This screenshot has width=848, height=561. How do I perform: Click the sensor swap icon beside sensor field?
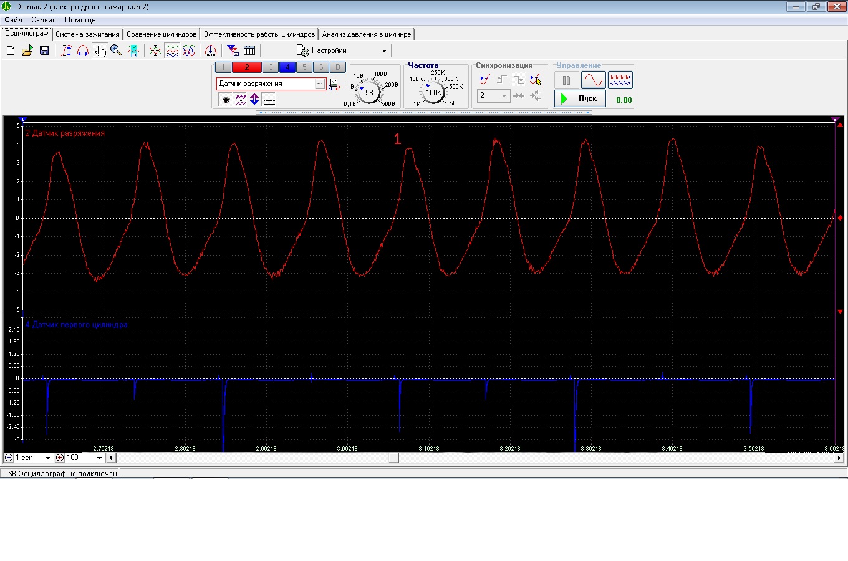(x=334, y=84)
